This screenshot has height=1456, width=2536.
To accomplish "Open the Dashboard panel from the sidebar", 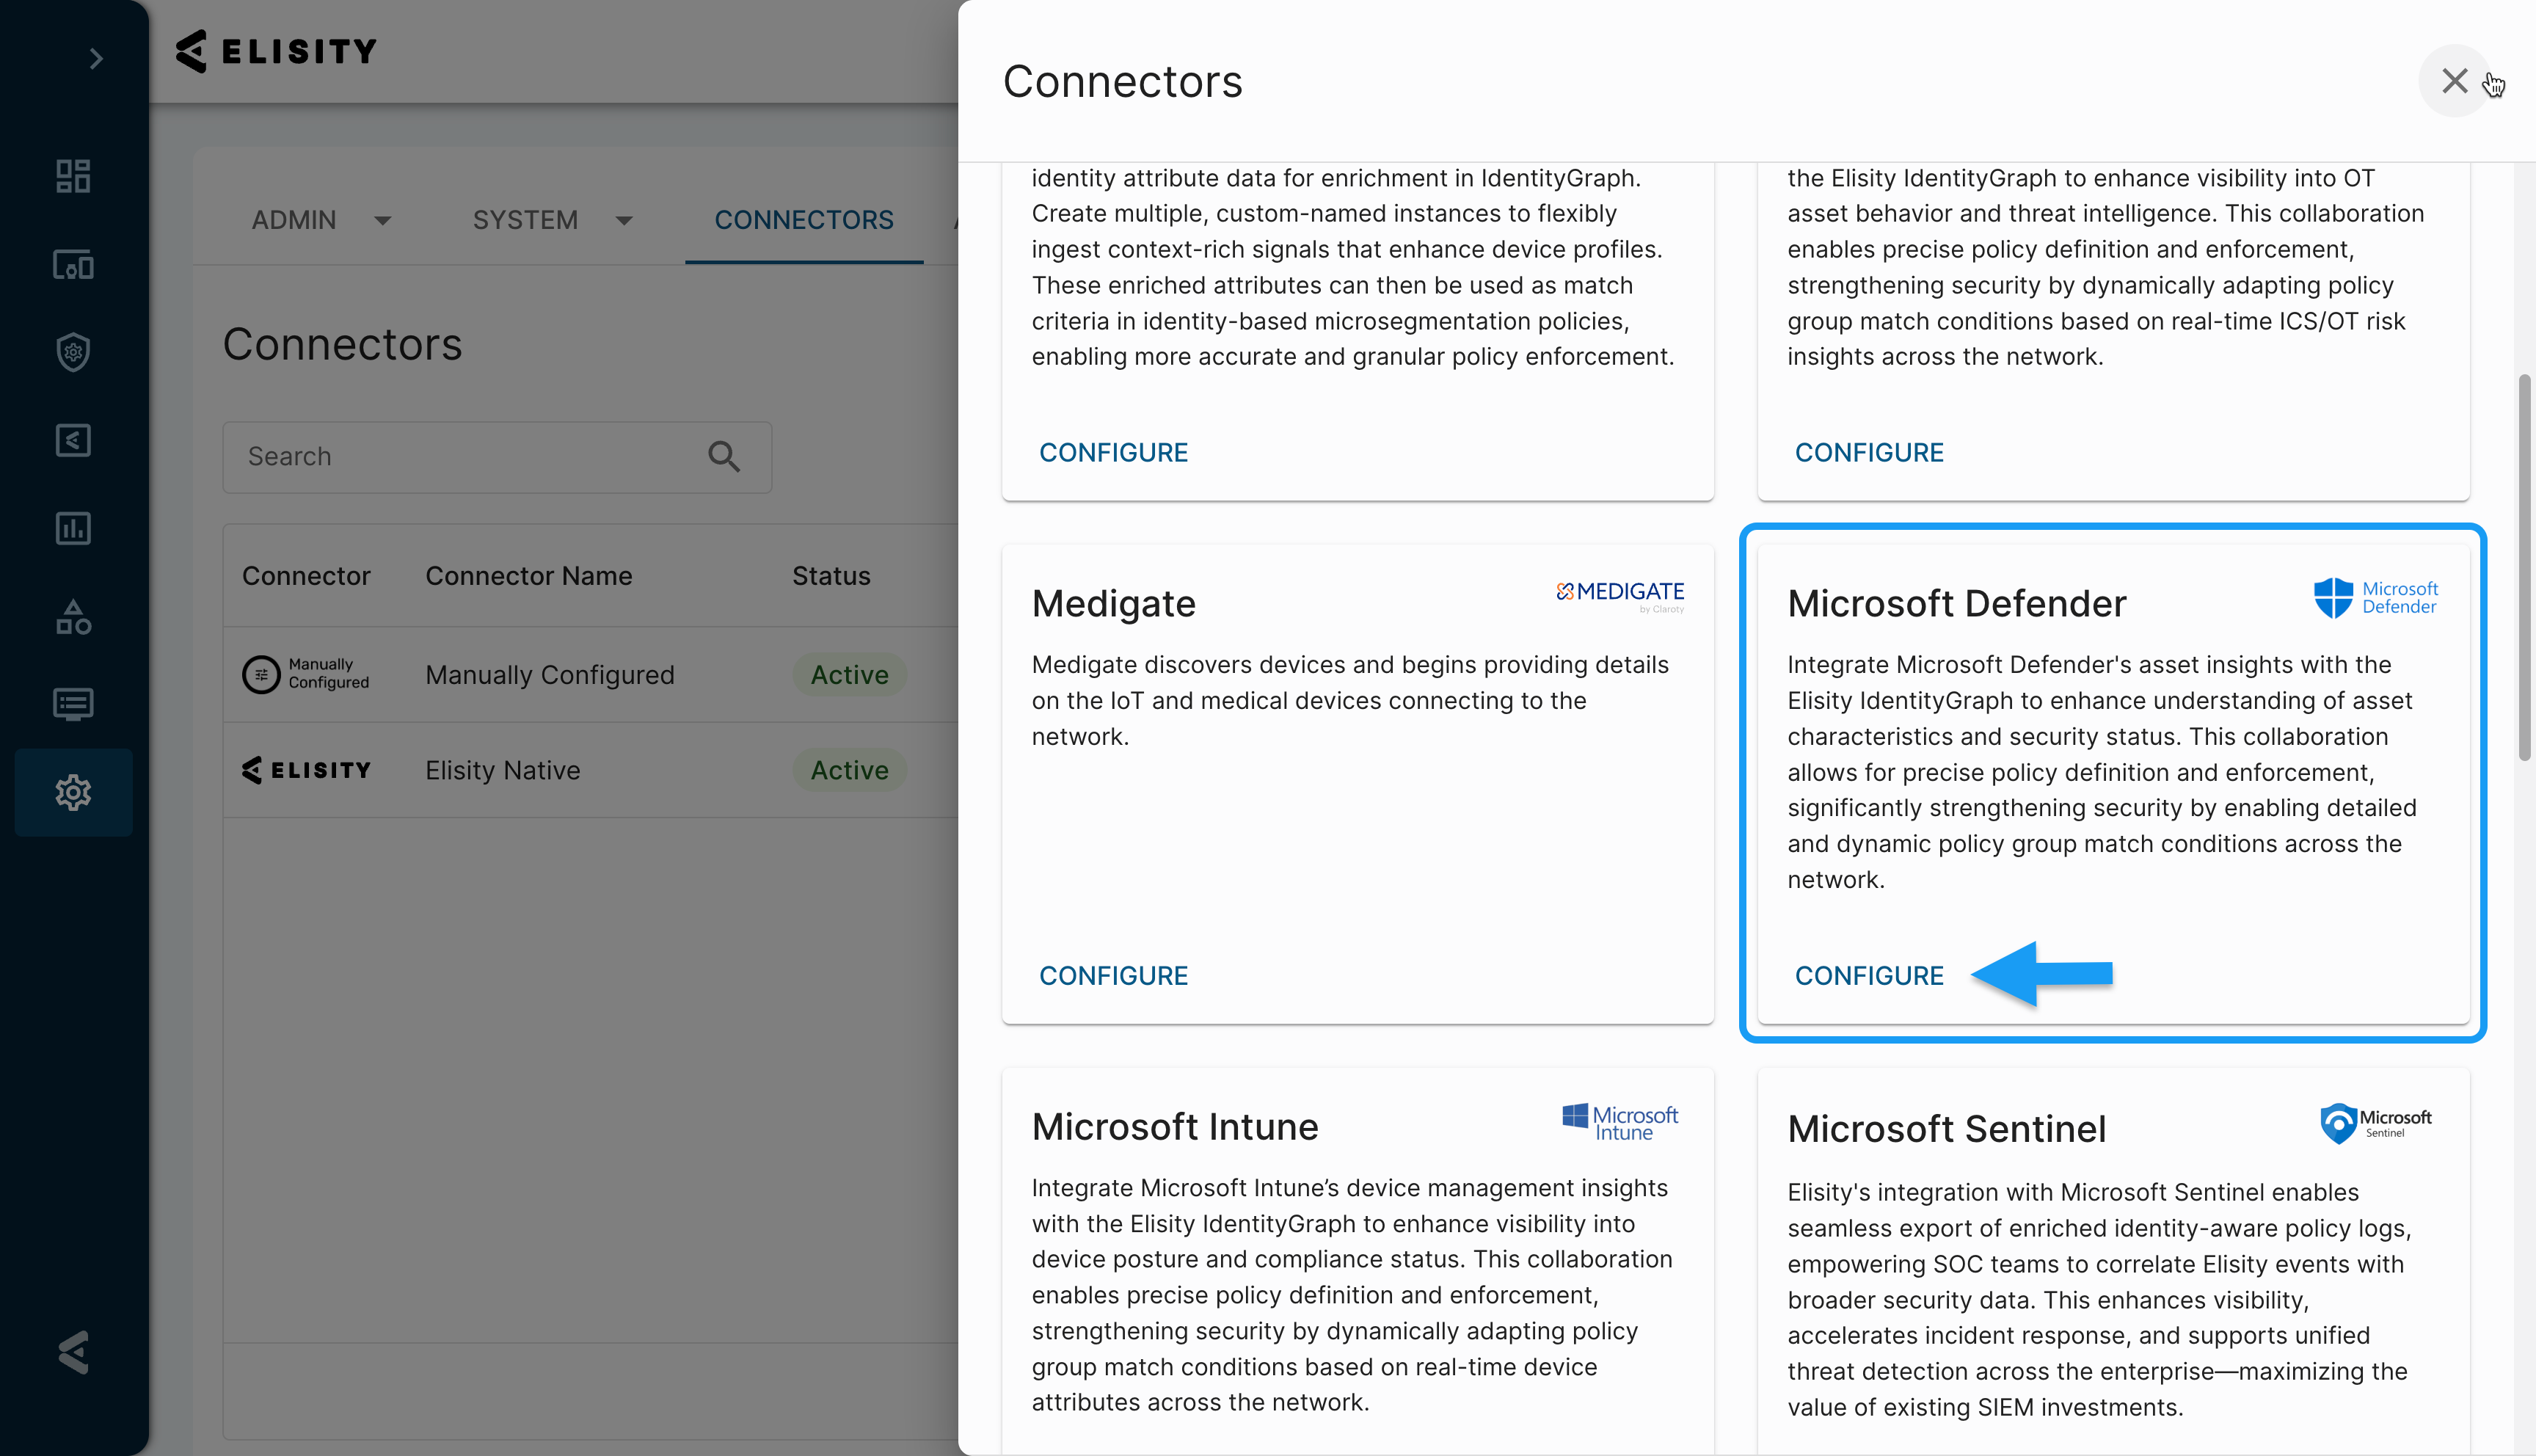I will tap(73, 175).
